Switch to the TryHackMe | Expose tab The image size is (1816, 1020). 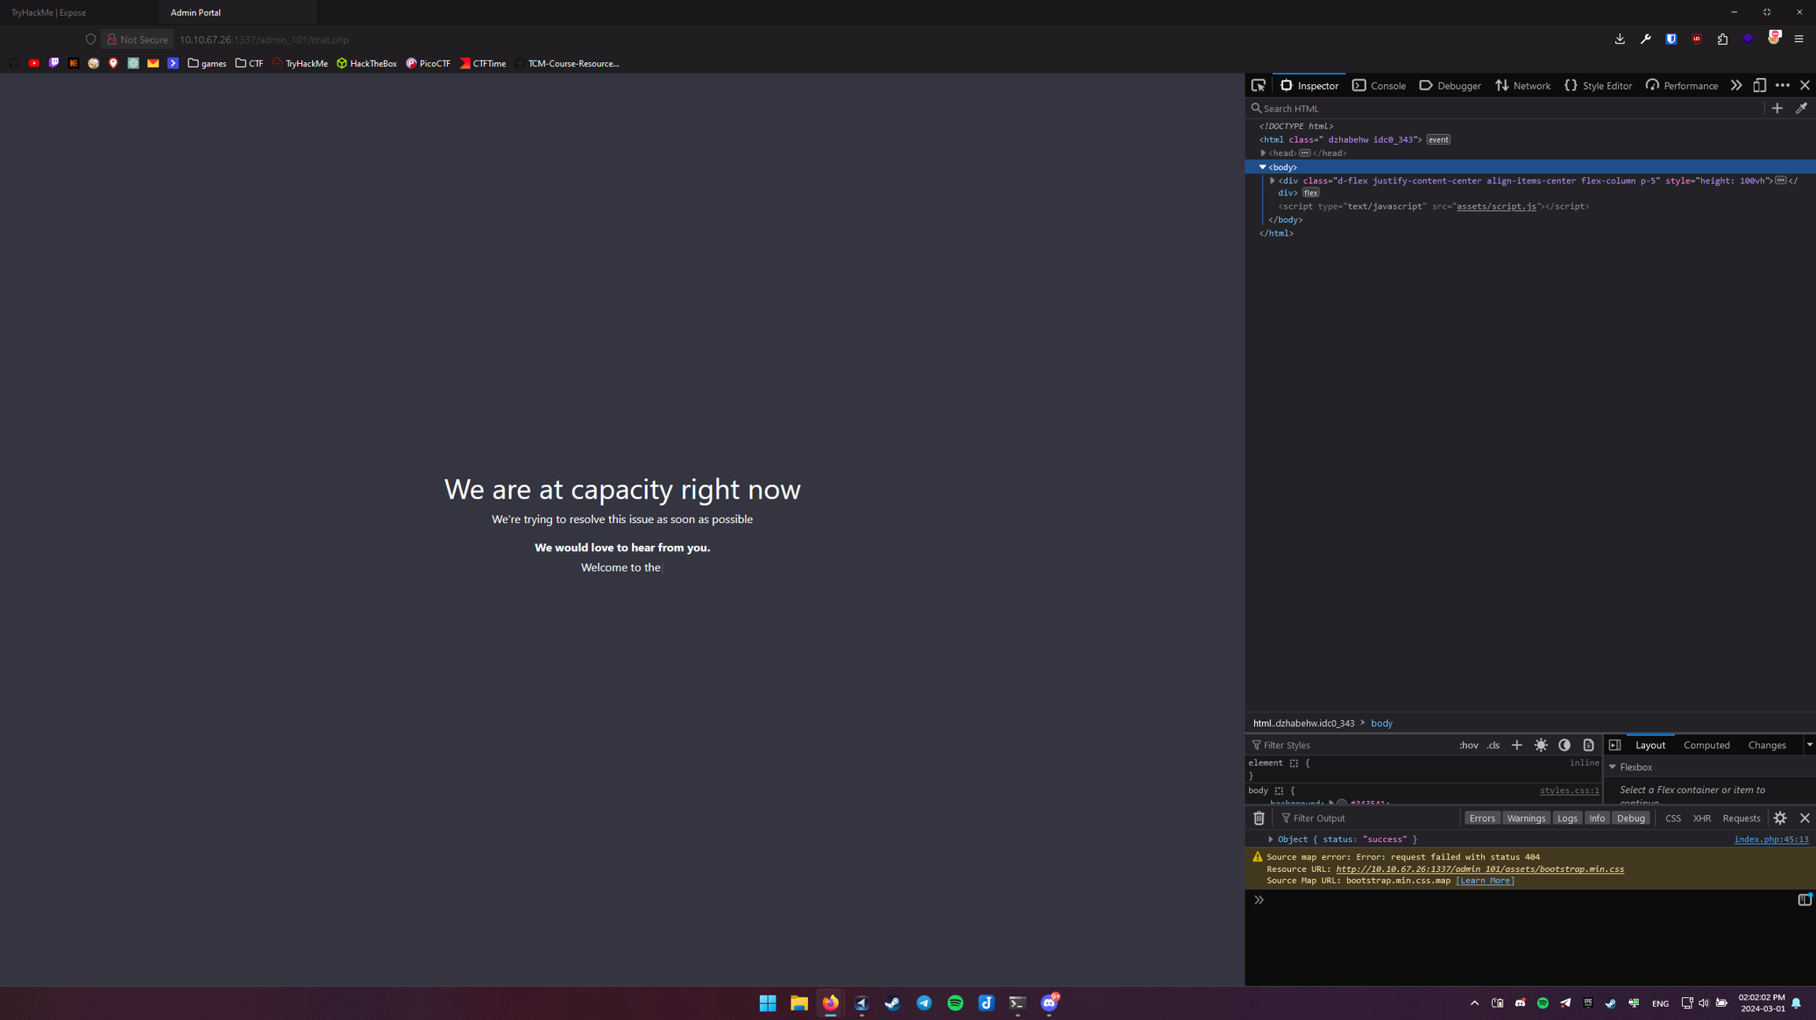[x=79, y=13]
